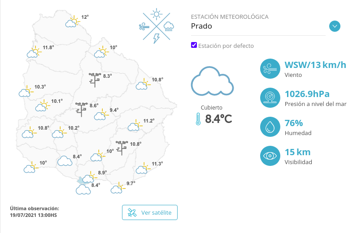The height and width of the screenshot is (233, 357).
Task: Click the visibility eye icon
Action: tap(270, 156)
